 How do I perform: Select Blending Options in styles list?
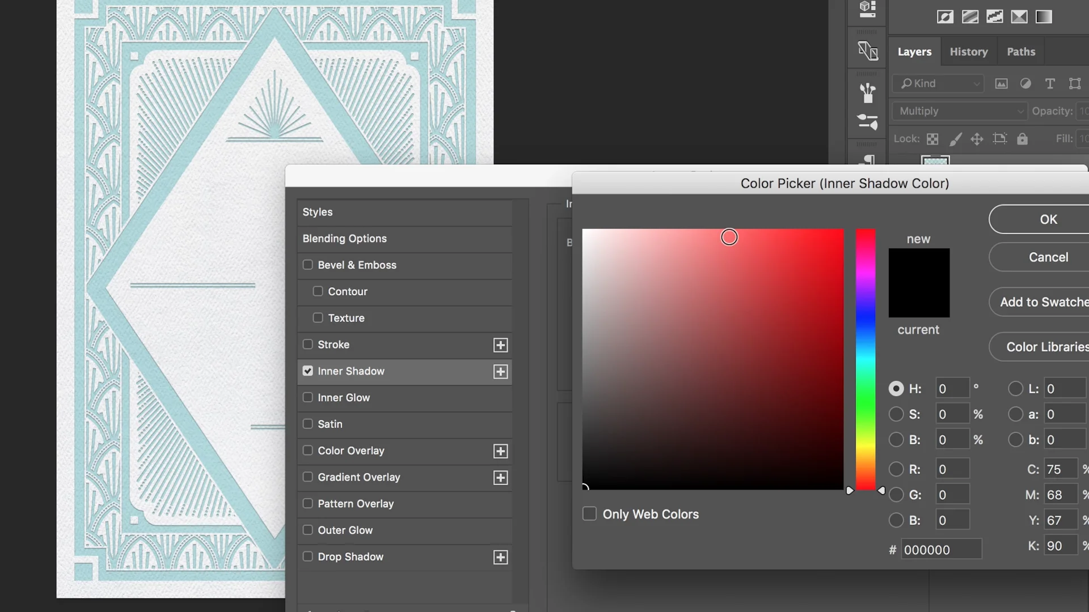coord(344,239)
